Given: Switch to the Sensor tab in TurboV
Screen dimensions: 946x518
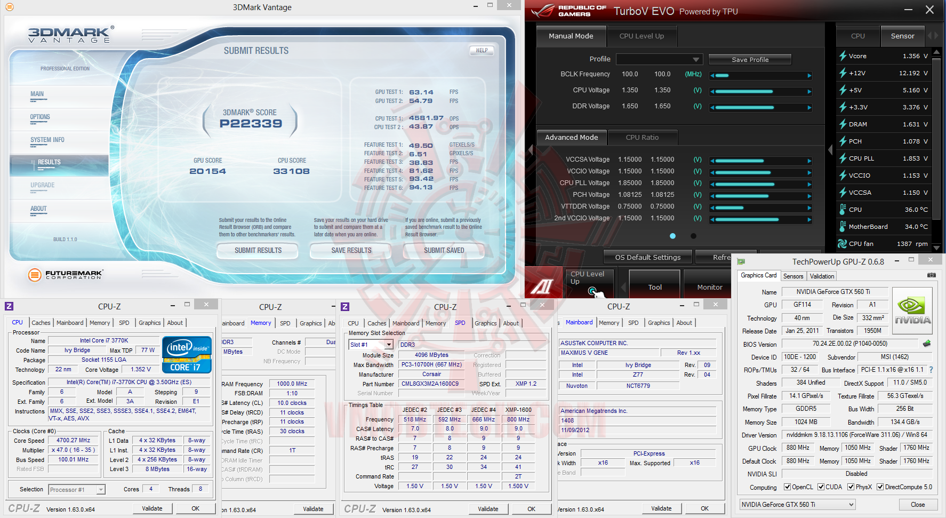Looking at the screenshot, I should click(902, 36).
